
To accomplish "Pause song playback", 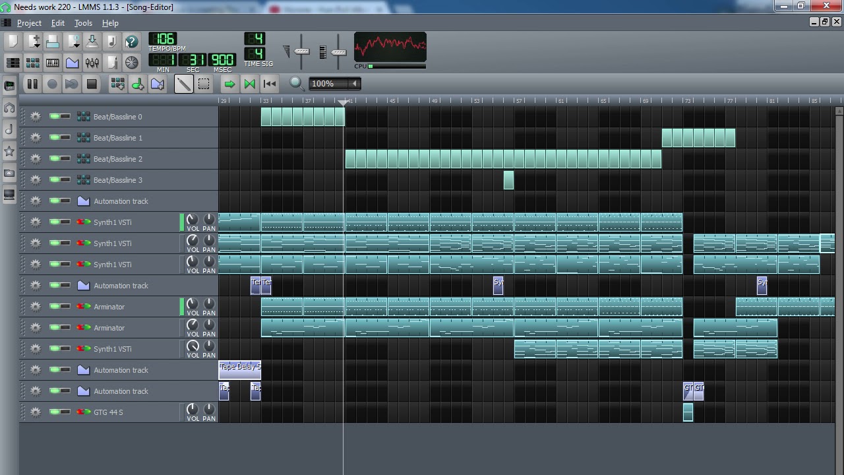I will (x=32, y=84).
